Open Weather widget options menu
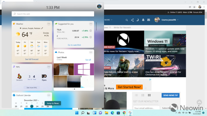This screenshot has height=116, width=207. 49,24
